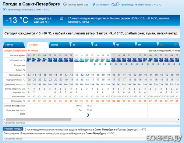Open the Чт day tab

125,45
